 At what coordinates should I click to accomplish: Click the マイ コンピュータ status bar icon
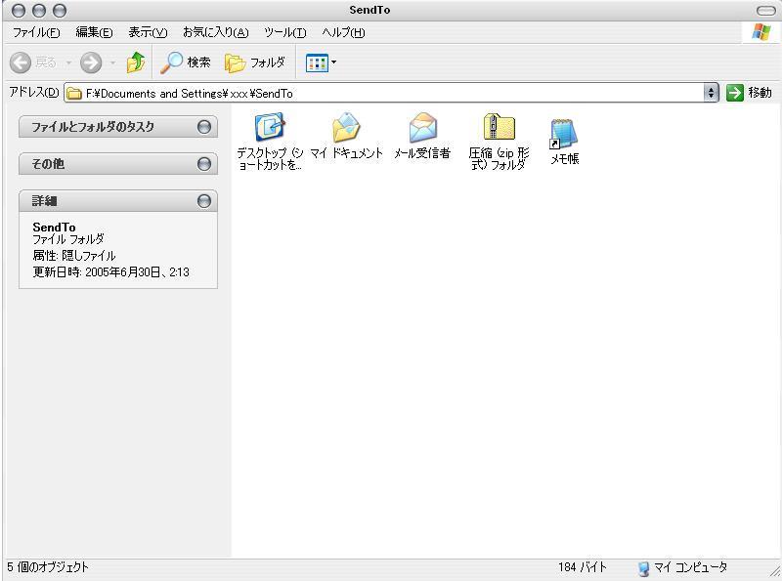pos(644,567)
